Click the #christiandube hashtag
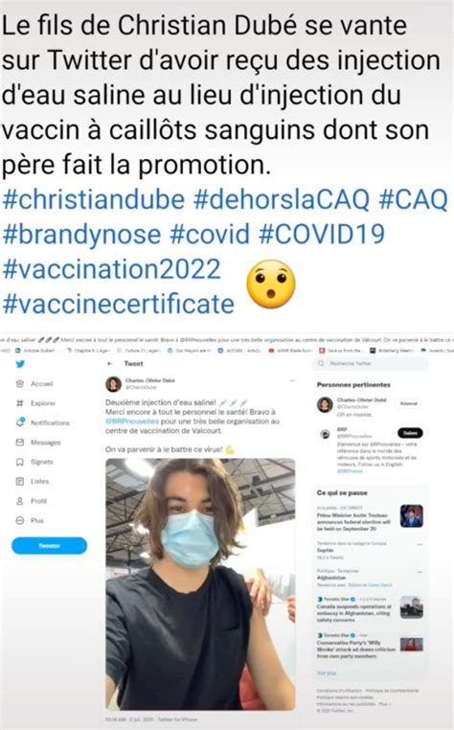This screenshot has width=454, height=730. pyautogui.click(x=94, y=199)
